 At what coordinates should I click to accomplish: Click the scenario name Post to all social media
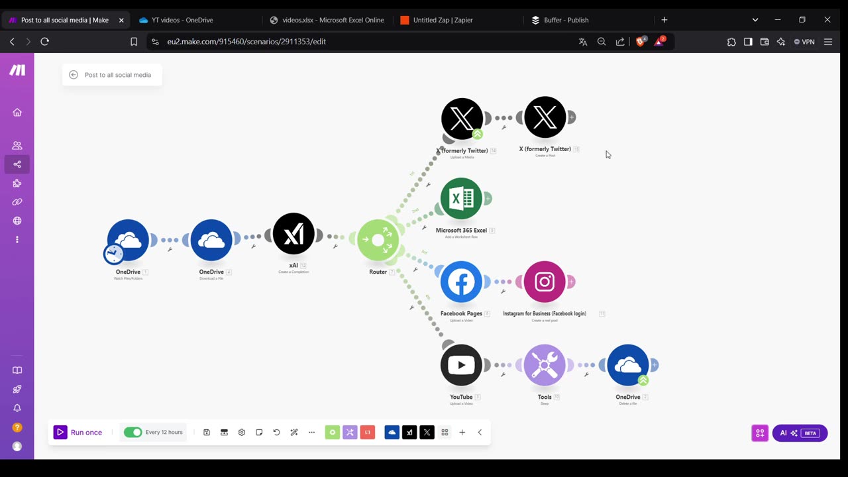point(118,75)
